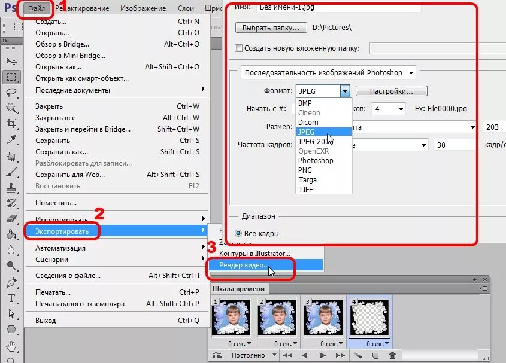Duplicate selected frame in timeline
This screenshot has width=506, height=363.
[375, 356]
